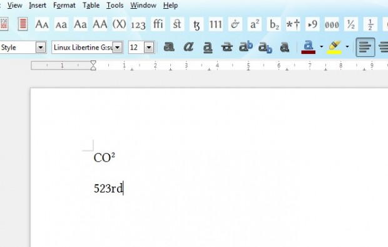Expand the font name dropdown
Image resolution: width=388 pixels, height=247 pixels.
pyautogui.click(x=118, y=47)
